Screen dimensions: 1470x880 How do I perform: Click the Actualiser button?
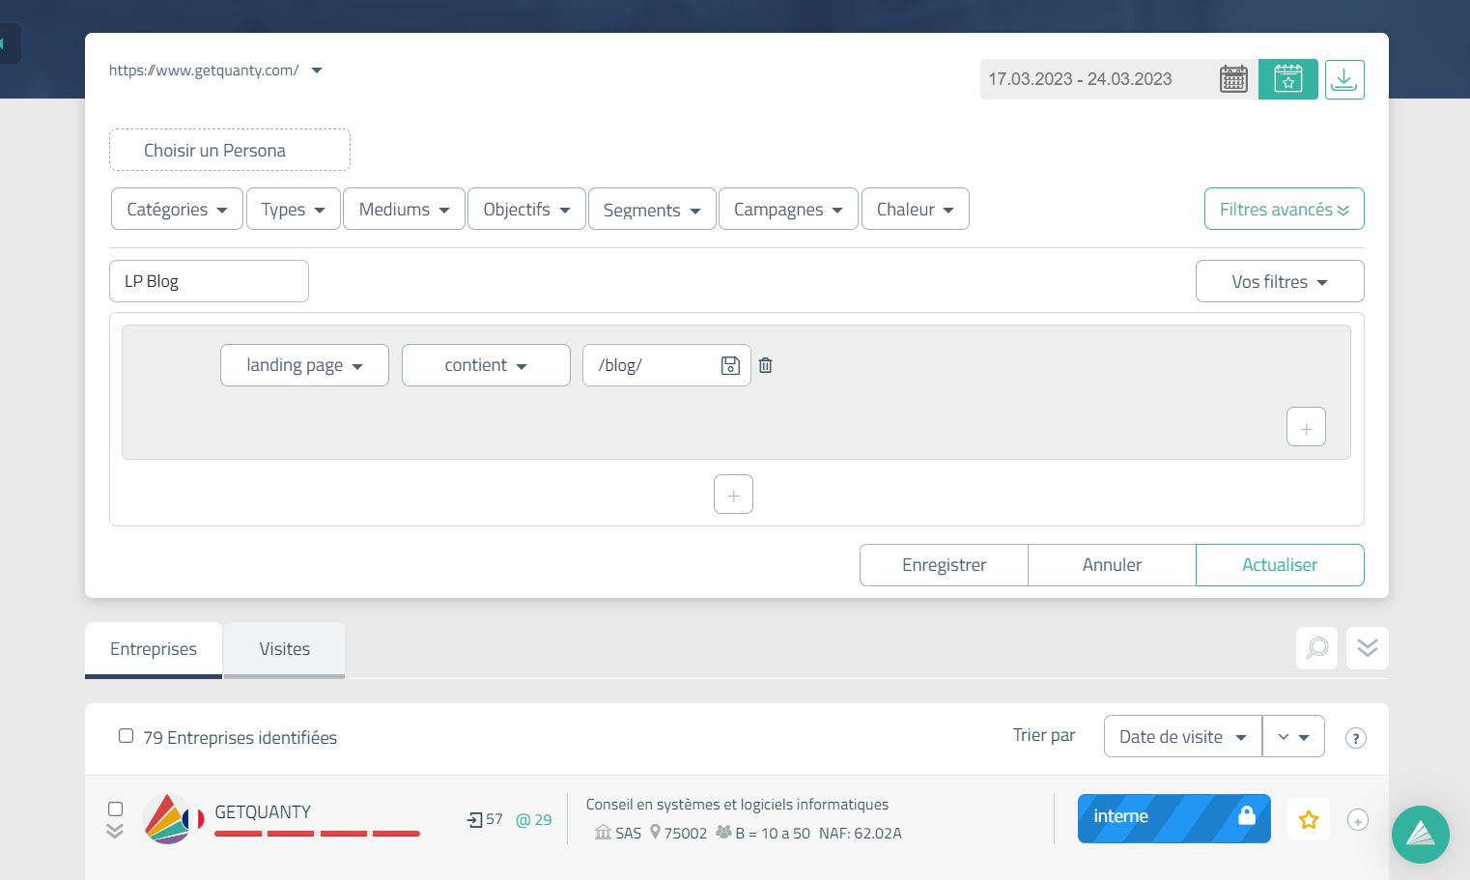[1279, 565]
